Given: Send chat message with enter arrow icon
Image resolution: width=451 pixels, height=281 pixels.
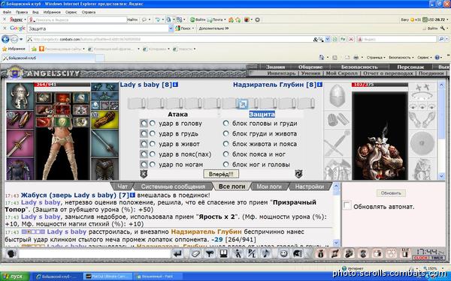Looking at the screenshot, I should [x=177, y=253].
